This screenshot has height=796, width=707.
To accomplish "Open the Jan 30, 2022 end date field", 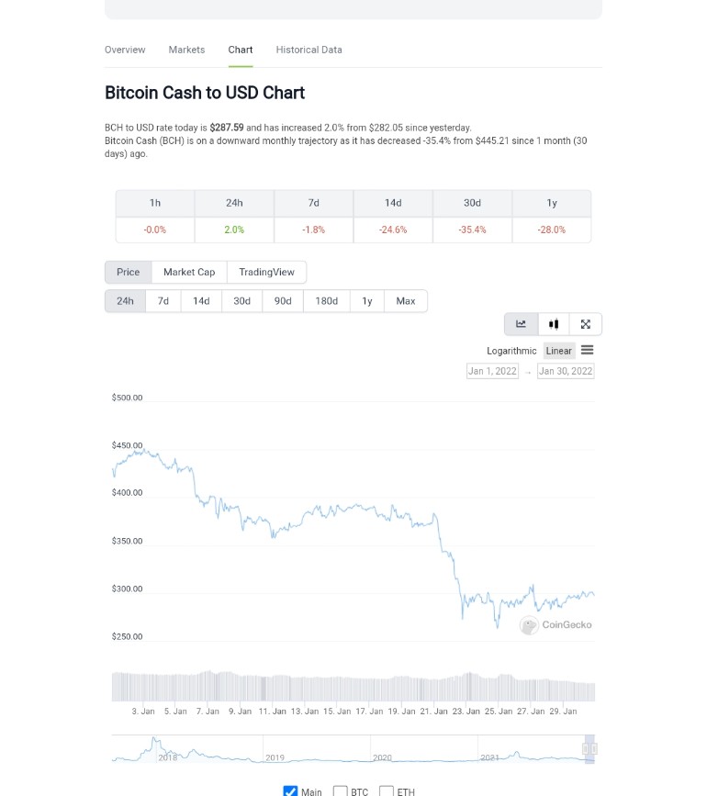I will point(566,371).
